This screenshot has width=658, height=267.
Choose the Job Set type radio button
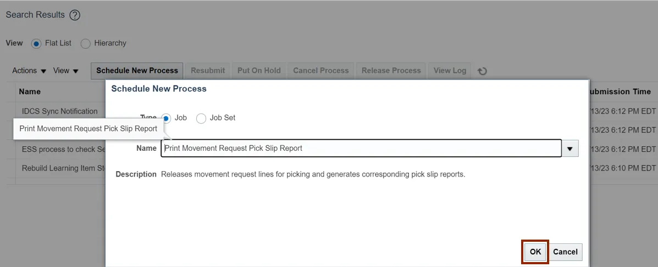click(201, 118)
